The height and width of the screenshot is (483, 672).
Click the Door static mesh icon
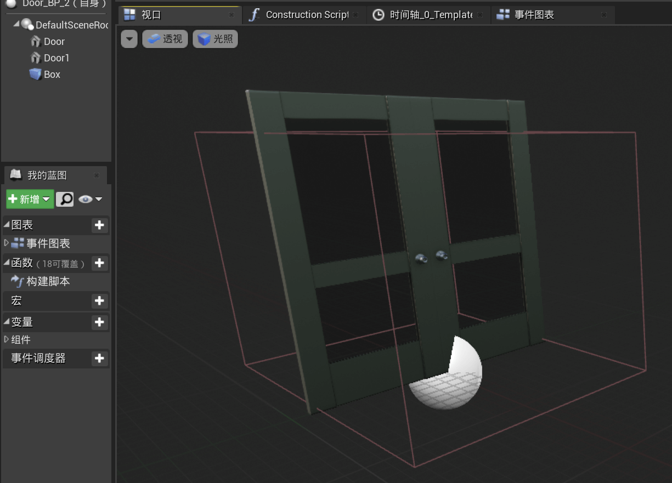(36, 42)
